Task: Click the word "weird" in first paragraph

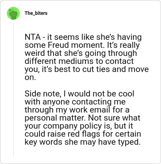Action: (x=35, y=53)
